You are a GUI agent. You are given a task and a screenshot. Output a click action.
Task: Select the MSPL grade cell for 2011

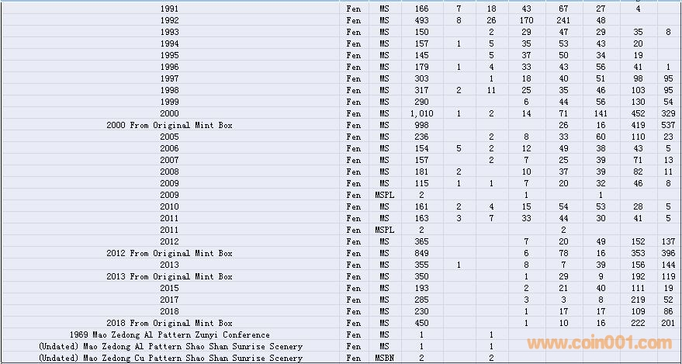pyautogui.click(x=385, y=230)
